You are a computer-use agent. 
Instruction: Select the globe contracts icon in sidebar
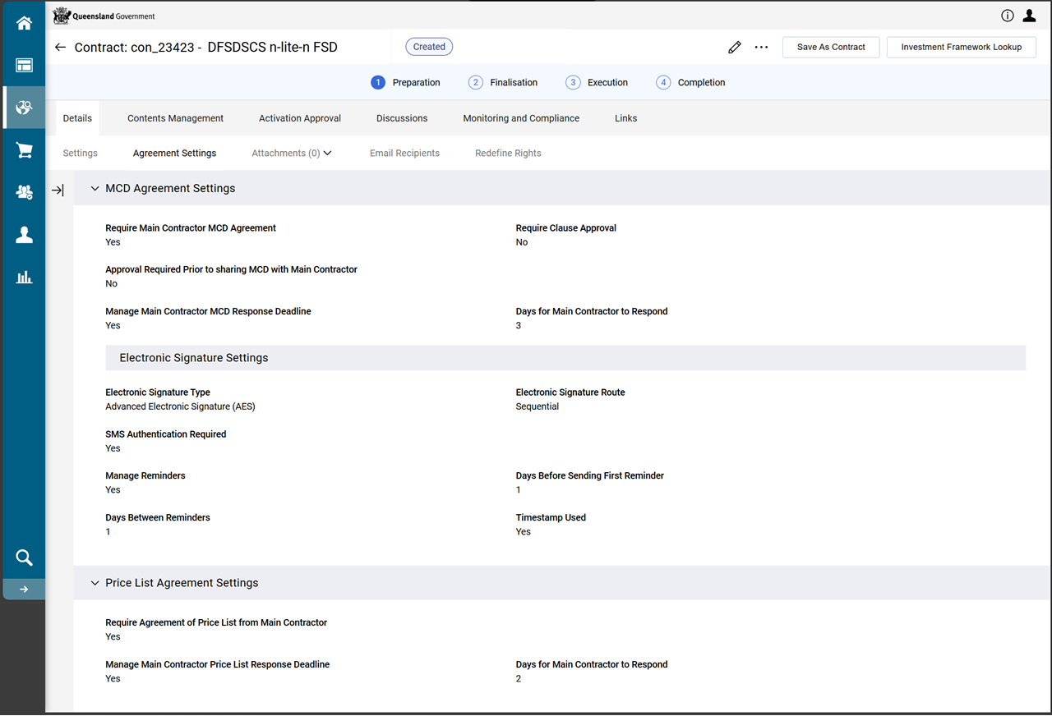click(x=23, y=108)
